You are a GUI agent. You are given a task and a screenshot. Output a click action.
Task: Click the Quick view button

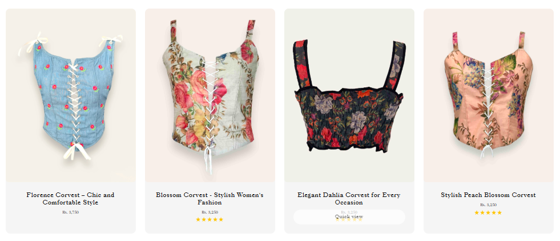pyautogui.click(x=349, y=216)
